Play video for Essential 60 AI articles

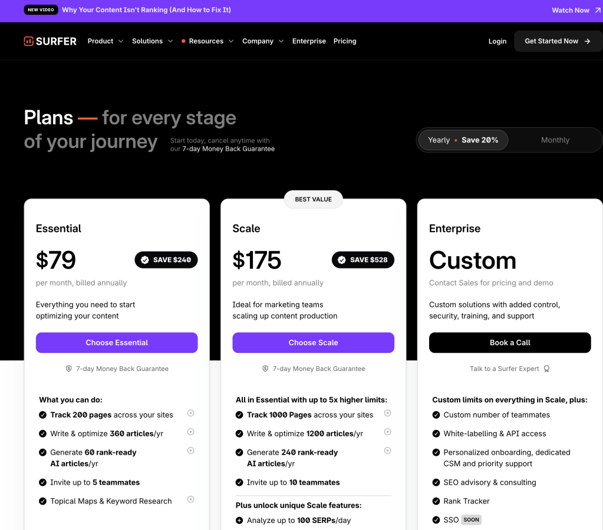(x=191, y=451)
